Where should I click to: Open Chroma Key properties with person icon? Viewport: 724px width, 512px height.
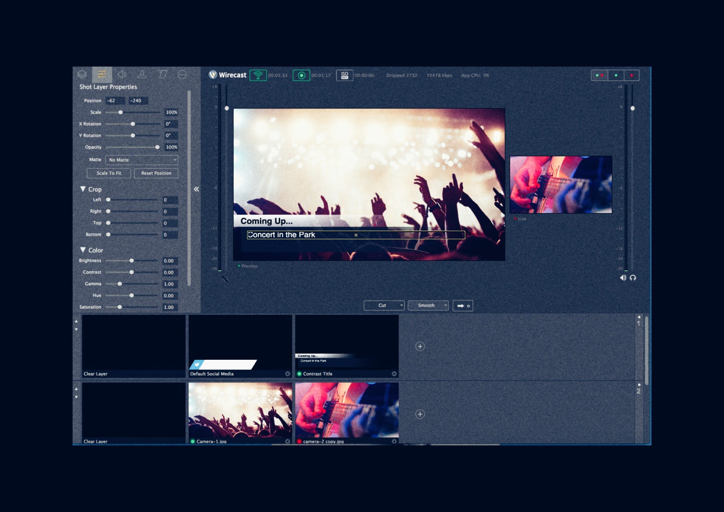[x=142, y=75]
